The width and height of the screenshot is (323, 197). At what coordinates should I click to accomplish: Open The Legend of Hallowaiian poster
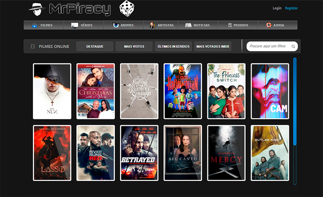pos(183,91)
